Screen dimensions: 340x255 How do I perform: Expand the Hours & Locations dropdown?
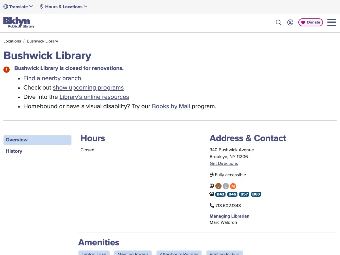(x=63, y=7)
